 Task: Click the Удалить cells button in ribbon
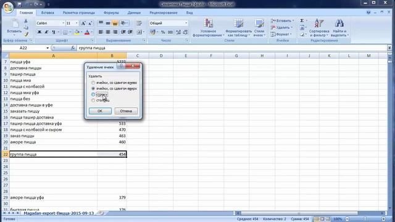pyautogui.click(x=281, y=27)
